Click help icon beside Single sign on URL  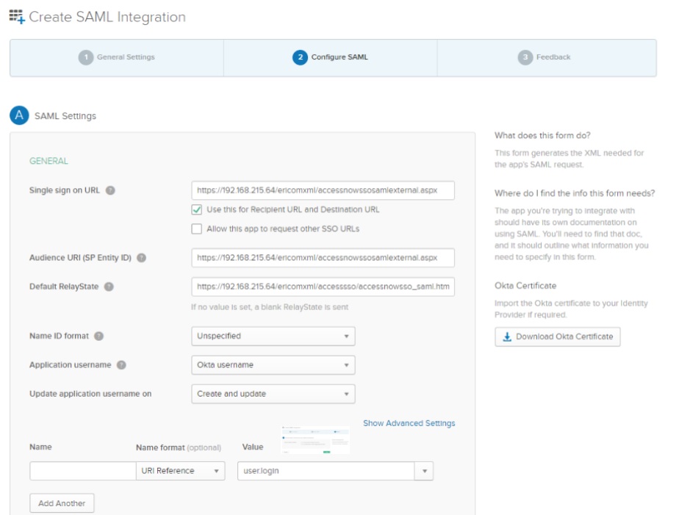coord(110,190)
